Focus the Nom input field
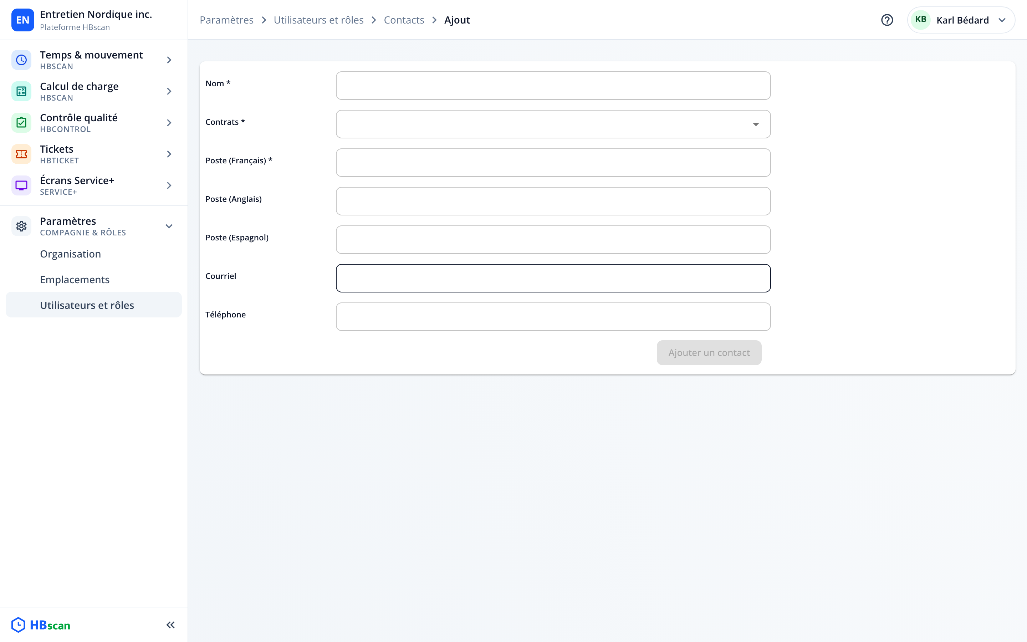 coord(553,86)
